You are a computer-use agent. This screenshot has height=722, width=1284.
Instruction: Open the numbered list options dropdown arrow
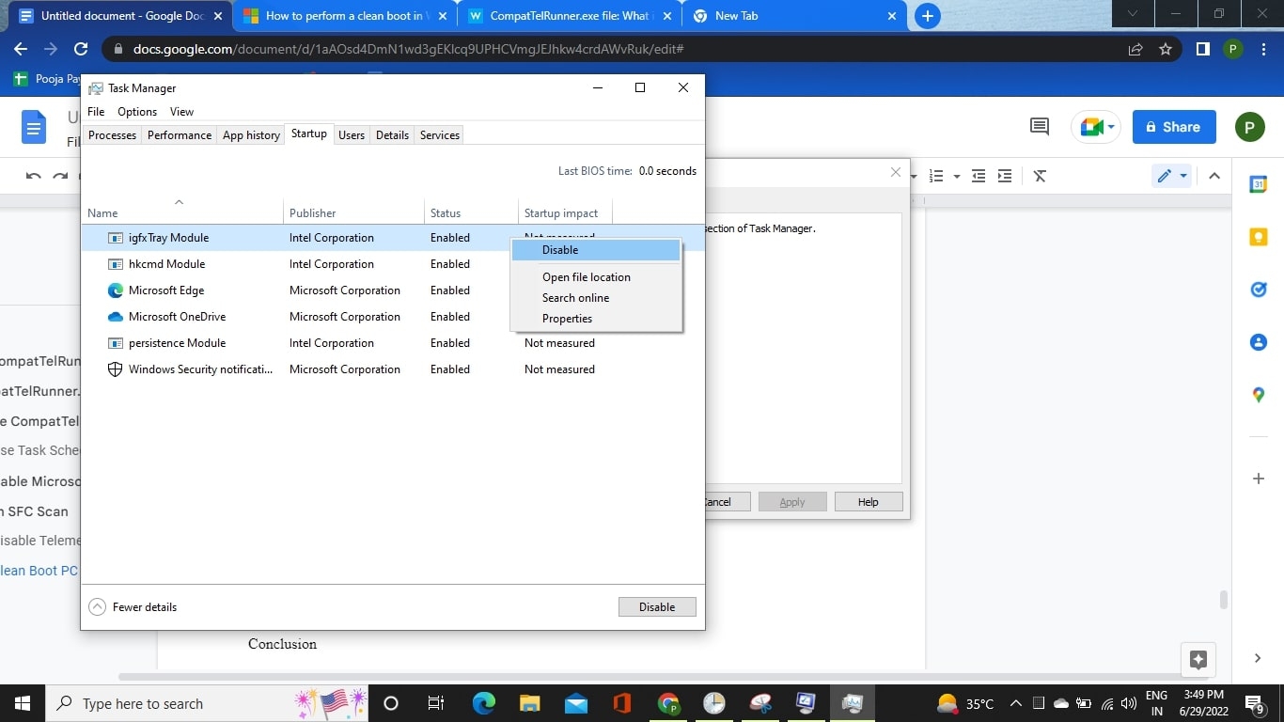click(957, 177)
